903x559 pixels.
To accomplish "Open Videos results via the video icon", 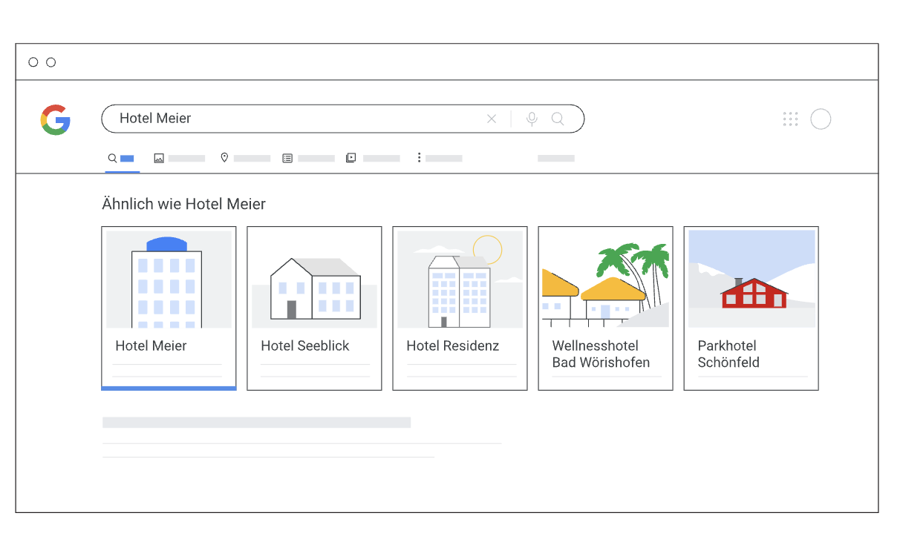I will [x=350, y=158].
